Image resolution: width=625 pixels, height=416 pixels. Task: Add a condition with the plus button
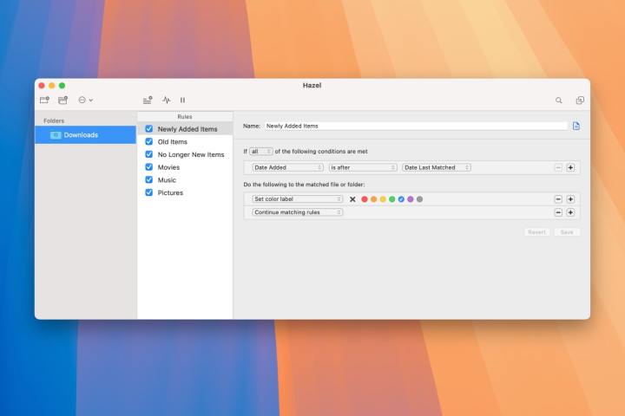[x=570, y=167]
